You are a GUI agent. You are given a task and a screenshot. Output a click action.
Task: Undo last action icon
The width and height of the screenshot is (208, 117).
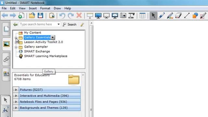62,16
